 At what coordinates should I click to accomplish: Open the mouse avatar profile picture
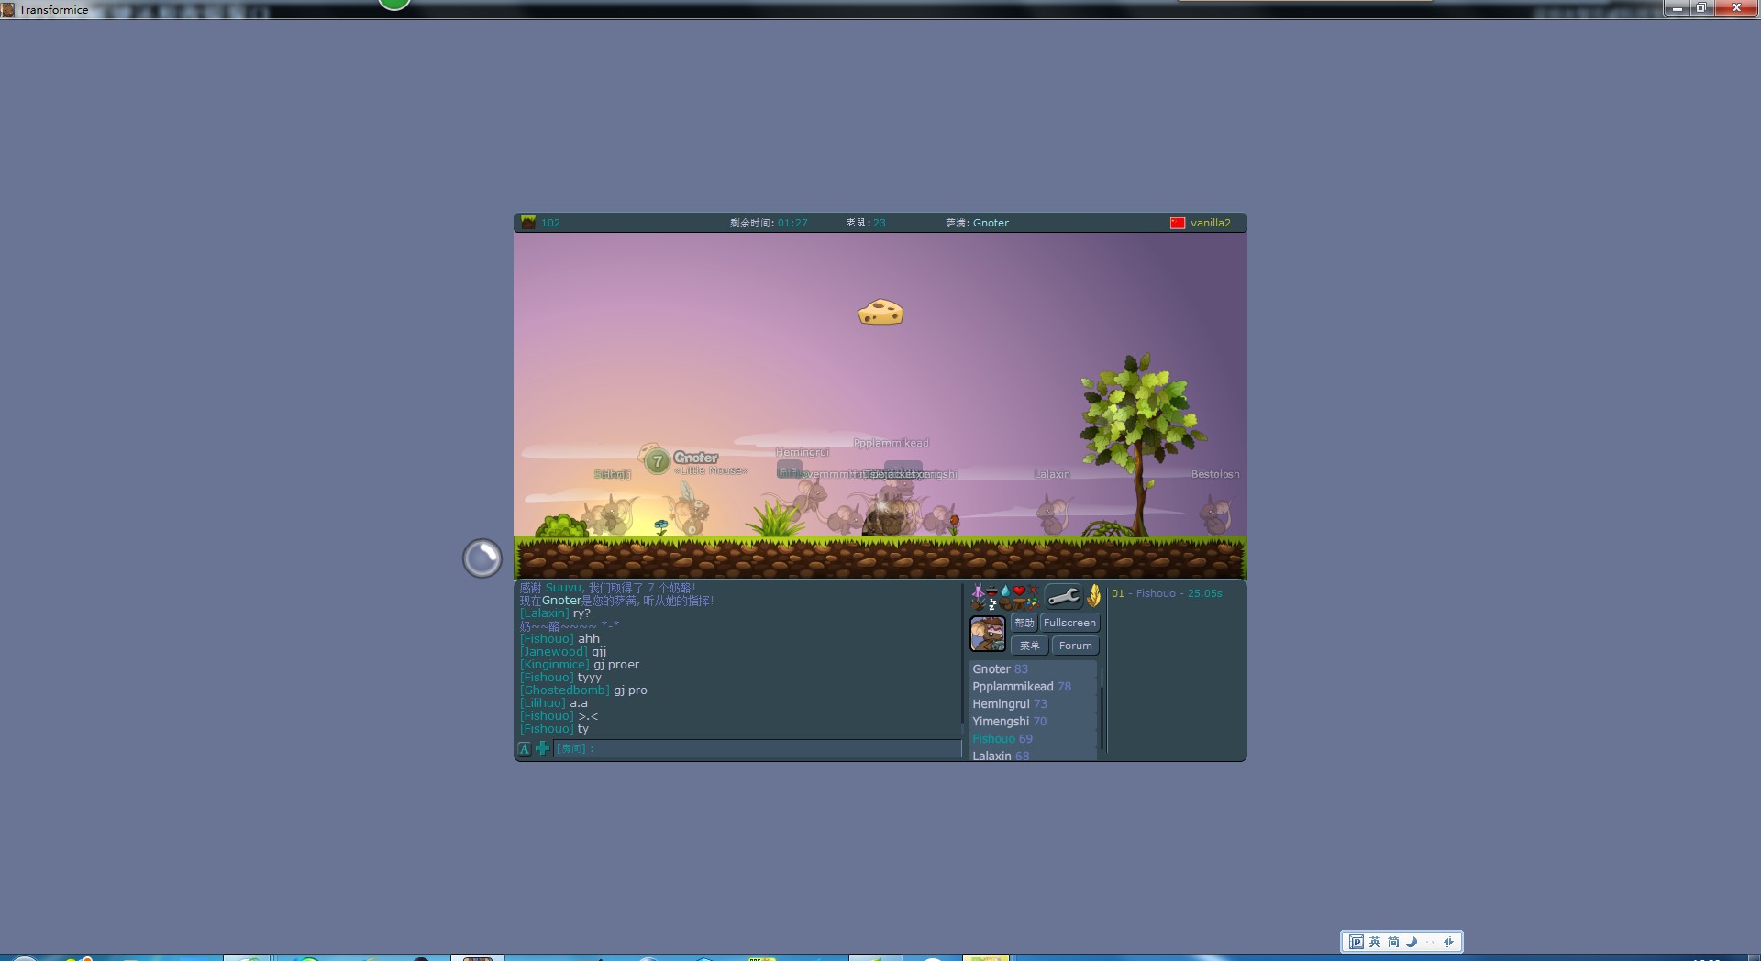[x=988, y=634]
